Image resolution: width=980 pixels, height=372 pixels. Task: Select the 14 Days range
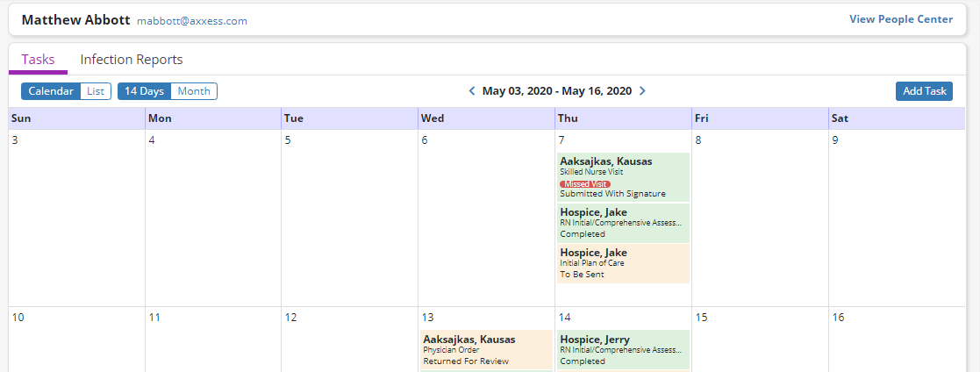pyautogui.click(x=144, y=91)
